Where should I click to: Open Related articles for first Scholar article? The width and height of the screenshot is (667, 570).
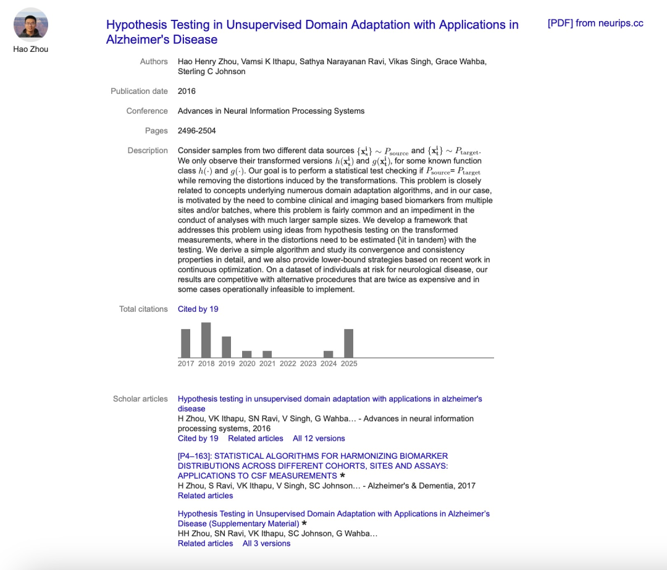click(255, 438)
